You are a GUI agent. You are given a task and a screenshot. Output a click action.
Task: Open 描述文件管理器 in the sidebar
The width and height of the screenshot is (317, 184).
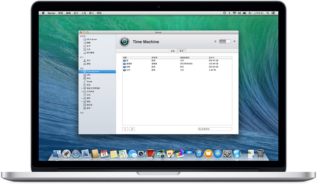pos(91,88)
